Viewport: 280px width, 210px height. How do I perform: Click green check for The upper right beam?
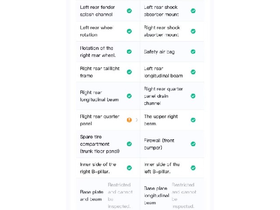coord(193,120)
